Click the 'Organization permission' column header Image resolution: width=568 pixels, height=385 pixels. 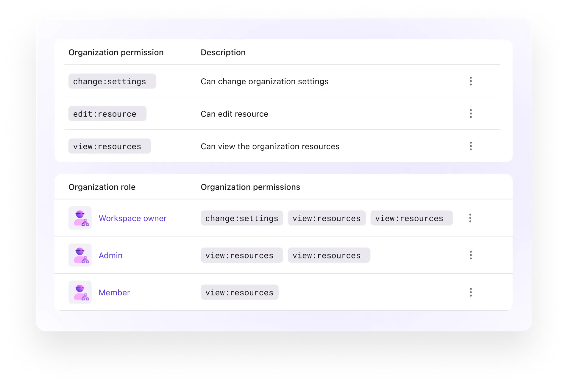click(116, 52)
